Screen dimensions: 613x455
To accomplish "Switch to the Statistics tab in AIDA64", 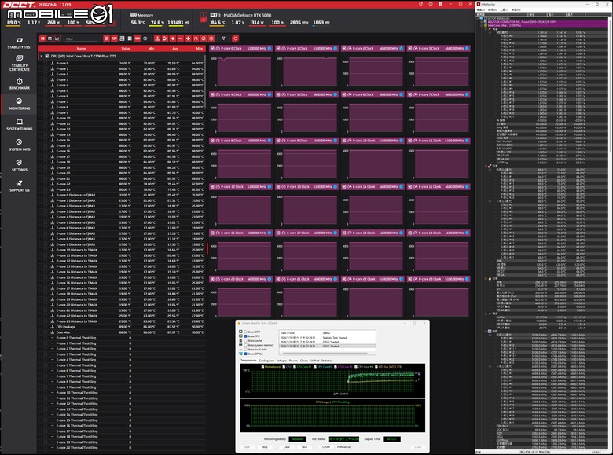I will click(x=326, y=361).
